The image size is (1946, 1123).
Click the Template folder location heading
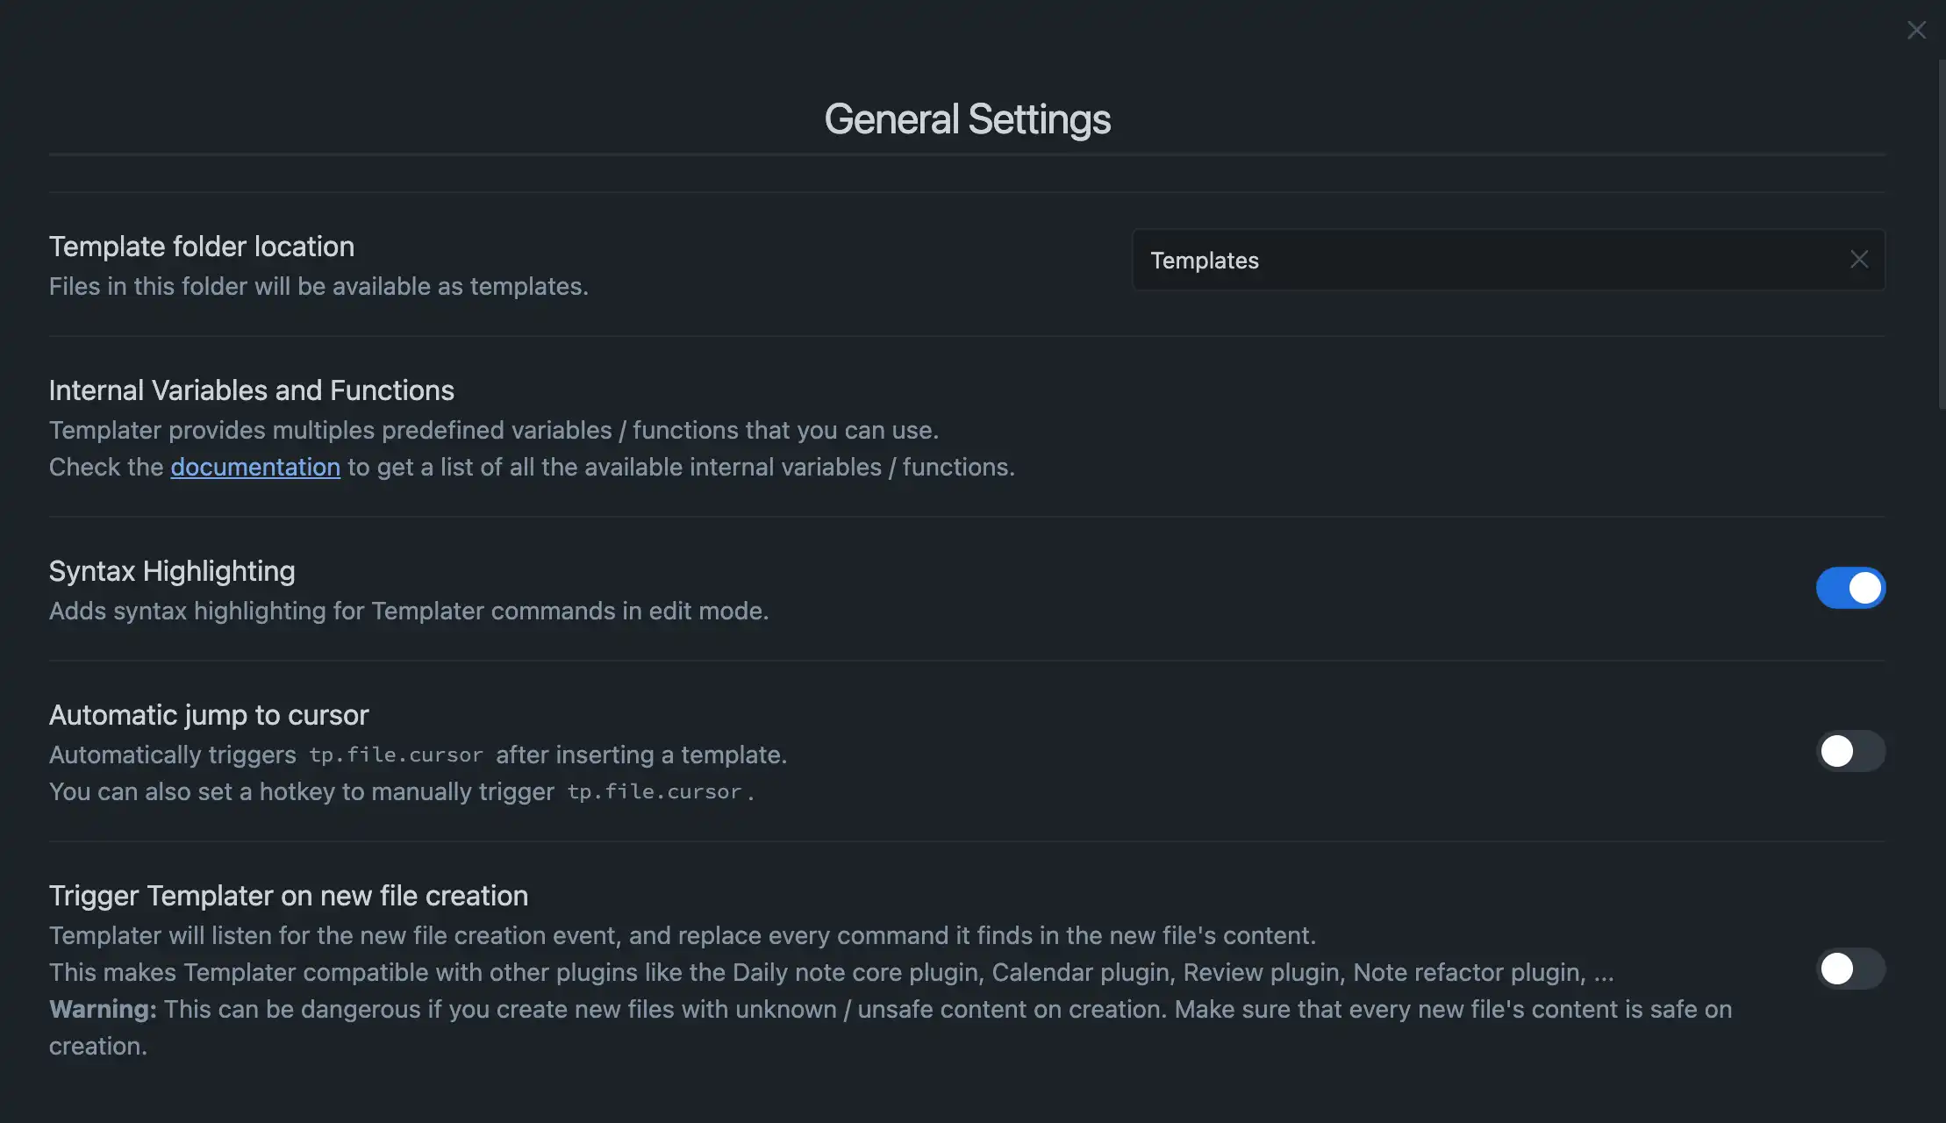201,247
